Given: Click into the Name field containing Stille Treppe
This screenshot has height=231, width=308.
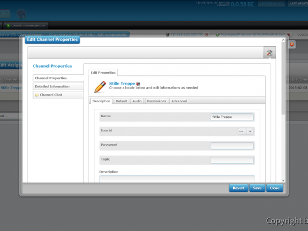Looking at the screenshot, I should coord(232,117).
